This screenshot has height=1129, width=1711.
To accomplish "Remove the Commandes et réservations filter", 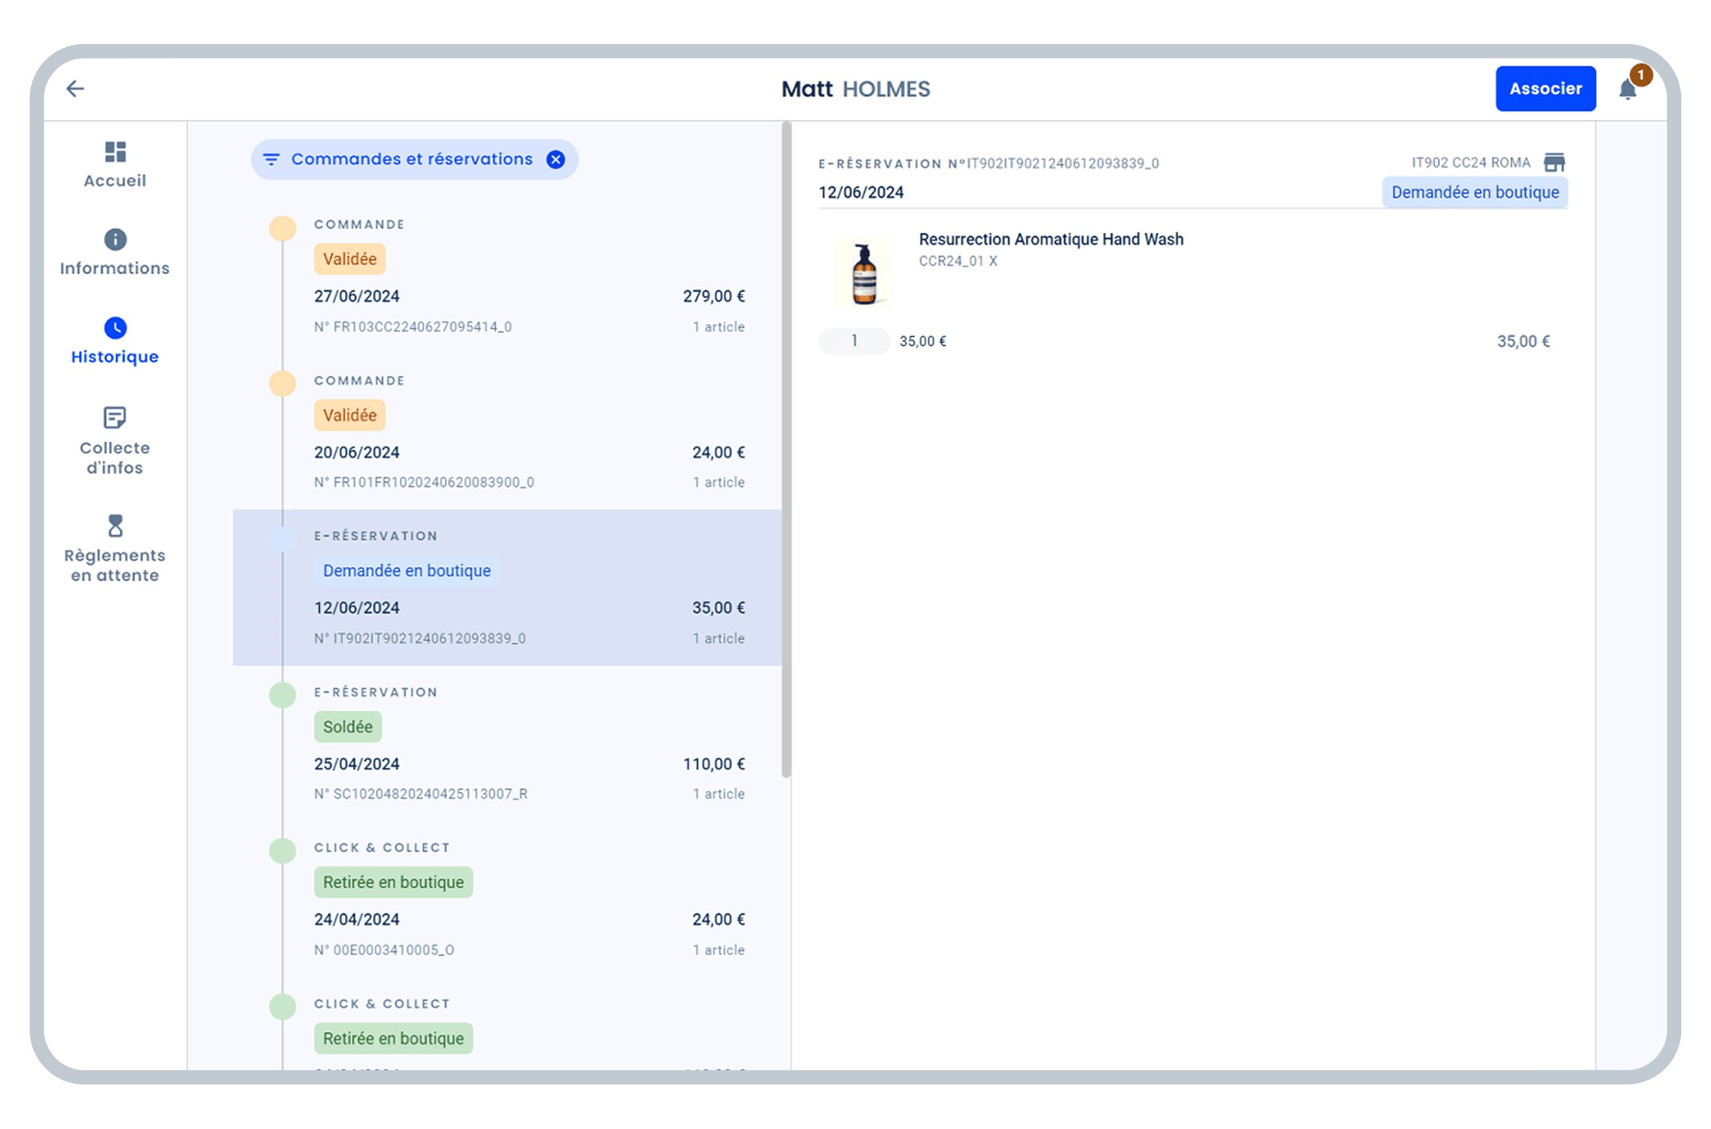I will (555, 159).
